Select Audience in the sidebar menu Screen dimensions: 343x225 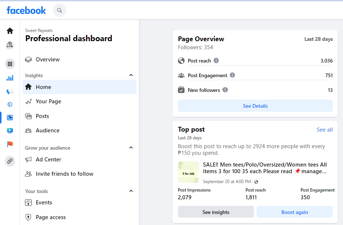(x=47, y=131)
